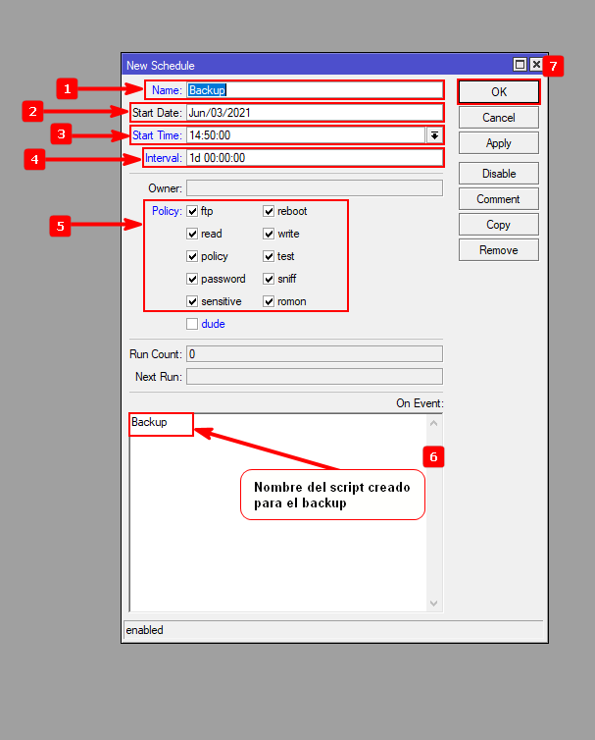The width and height of the screenshot is (595, 740).
Task: Copy this schedule entry
Action: pos(498,225)
